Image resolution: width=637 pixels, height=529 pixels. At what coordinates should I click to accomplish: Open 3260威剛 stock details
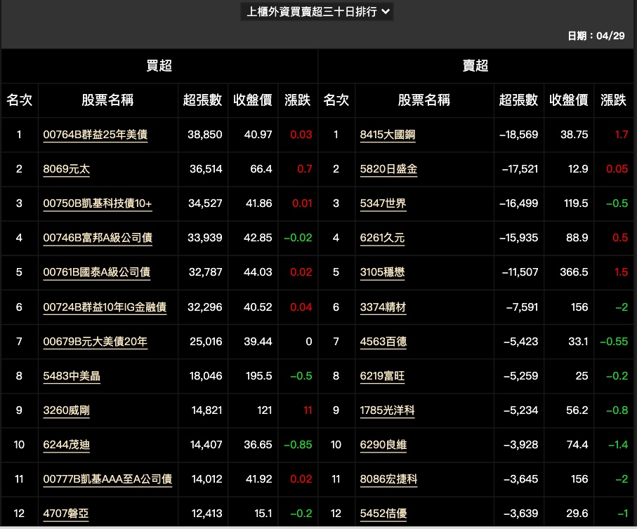(66, 410)
